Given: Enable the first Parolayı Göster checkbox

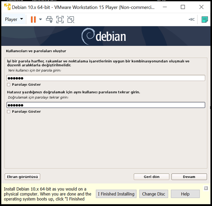Looking at the screenshot, I should point(8,85).
